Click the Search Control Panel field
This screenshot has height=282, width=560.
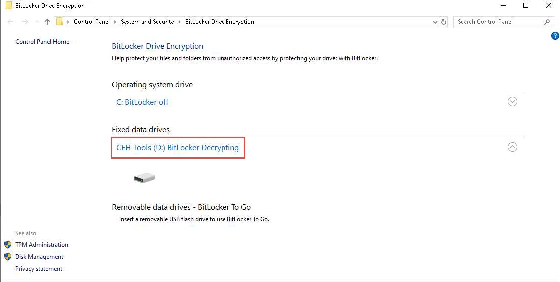(498, 22)
